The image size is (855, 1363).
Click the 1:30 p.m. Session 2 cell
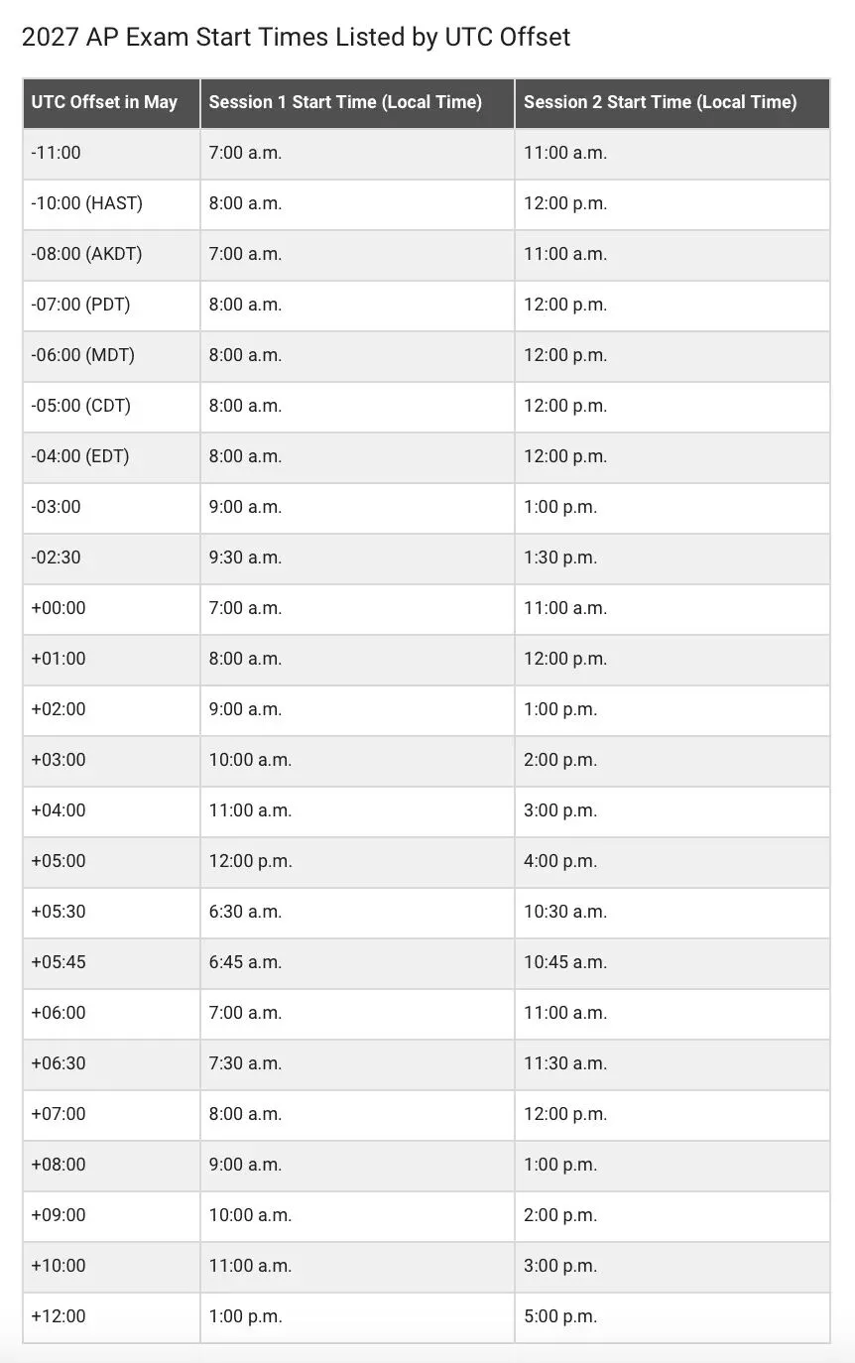coord(672,558)
